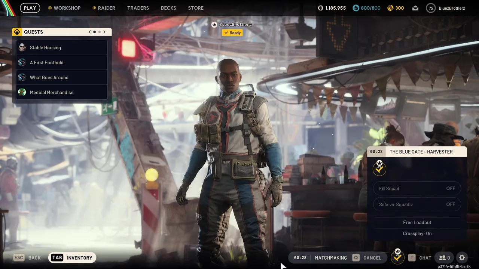Toggle Fill Squad option
The width and height of the screenshot is (479, 269).
coord(417,189)
